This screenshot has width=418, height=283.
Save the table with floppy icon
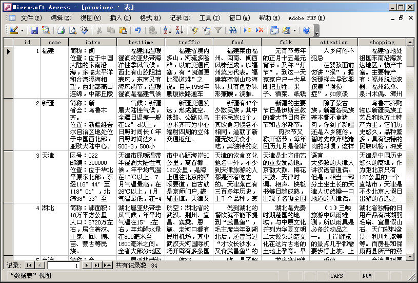(x=34, y=30)
